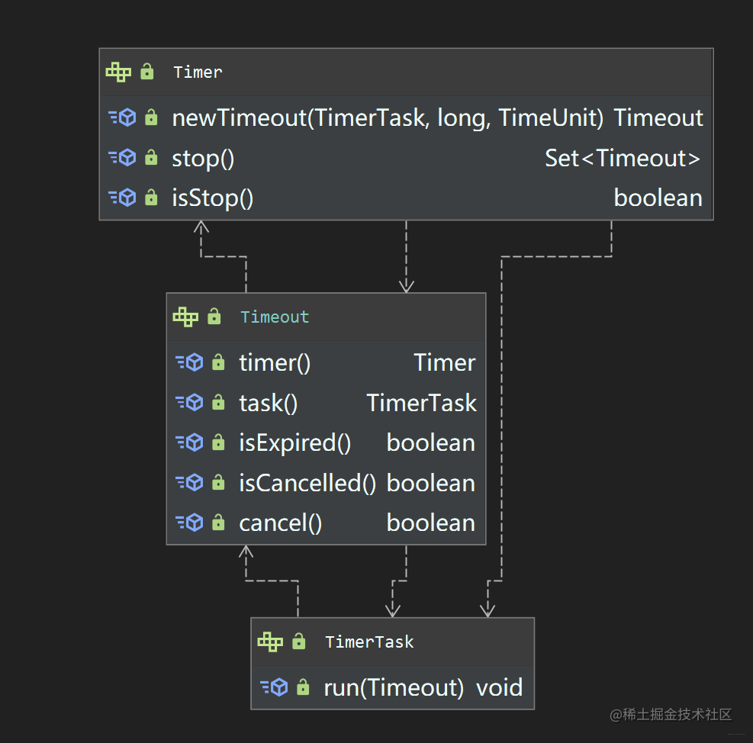
Task: Click the method icon beside run(Timeout)
Action: (274, 687)
